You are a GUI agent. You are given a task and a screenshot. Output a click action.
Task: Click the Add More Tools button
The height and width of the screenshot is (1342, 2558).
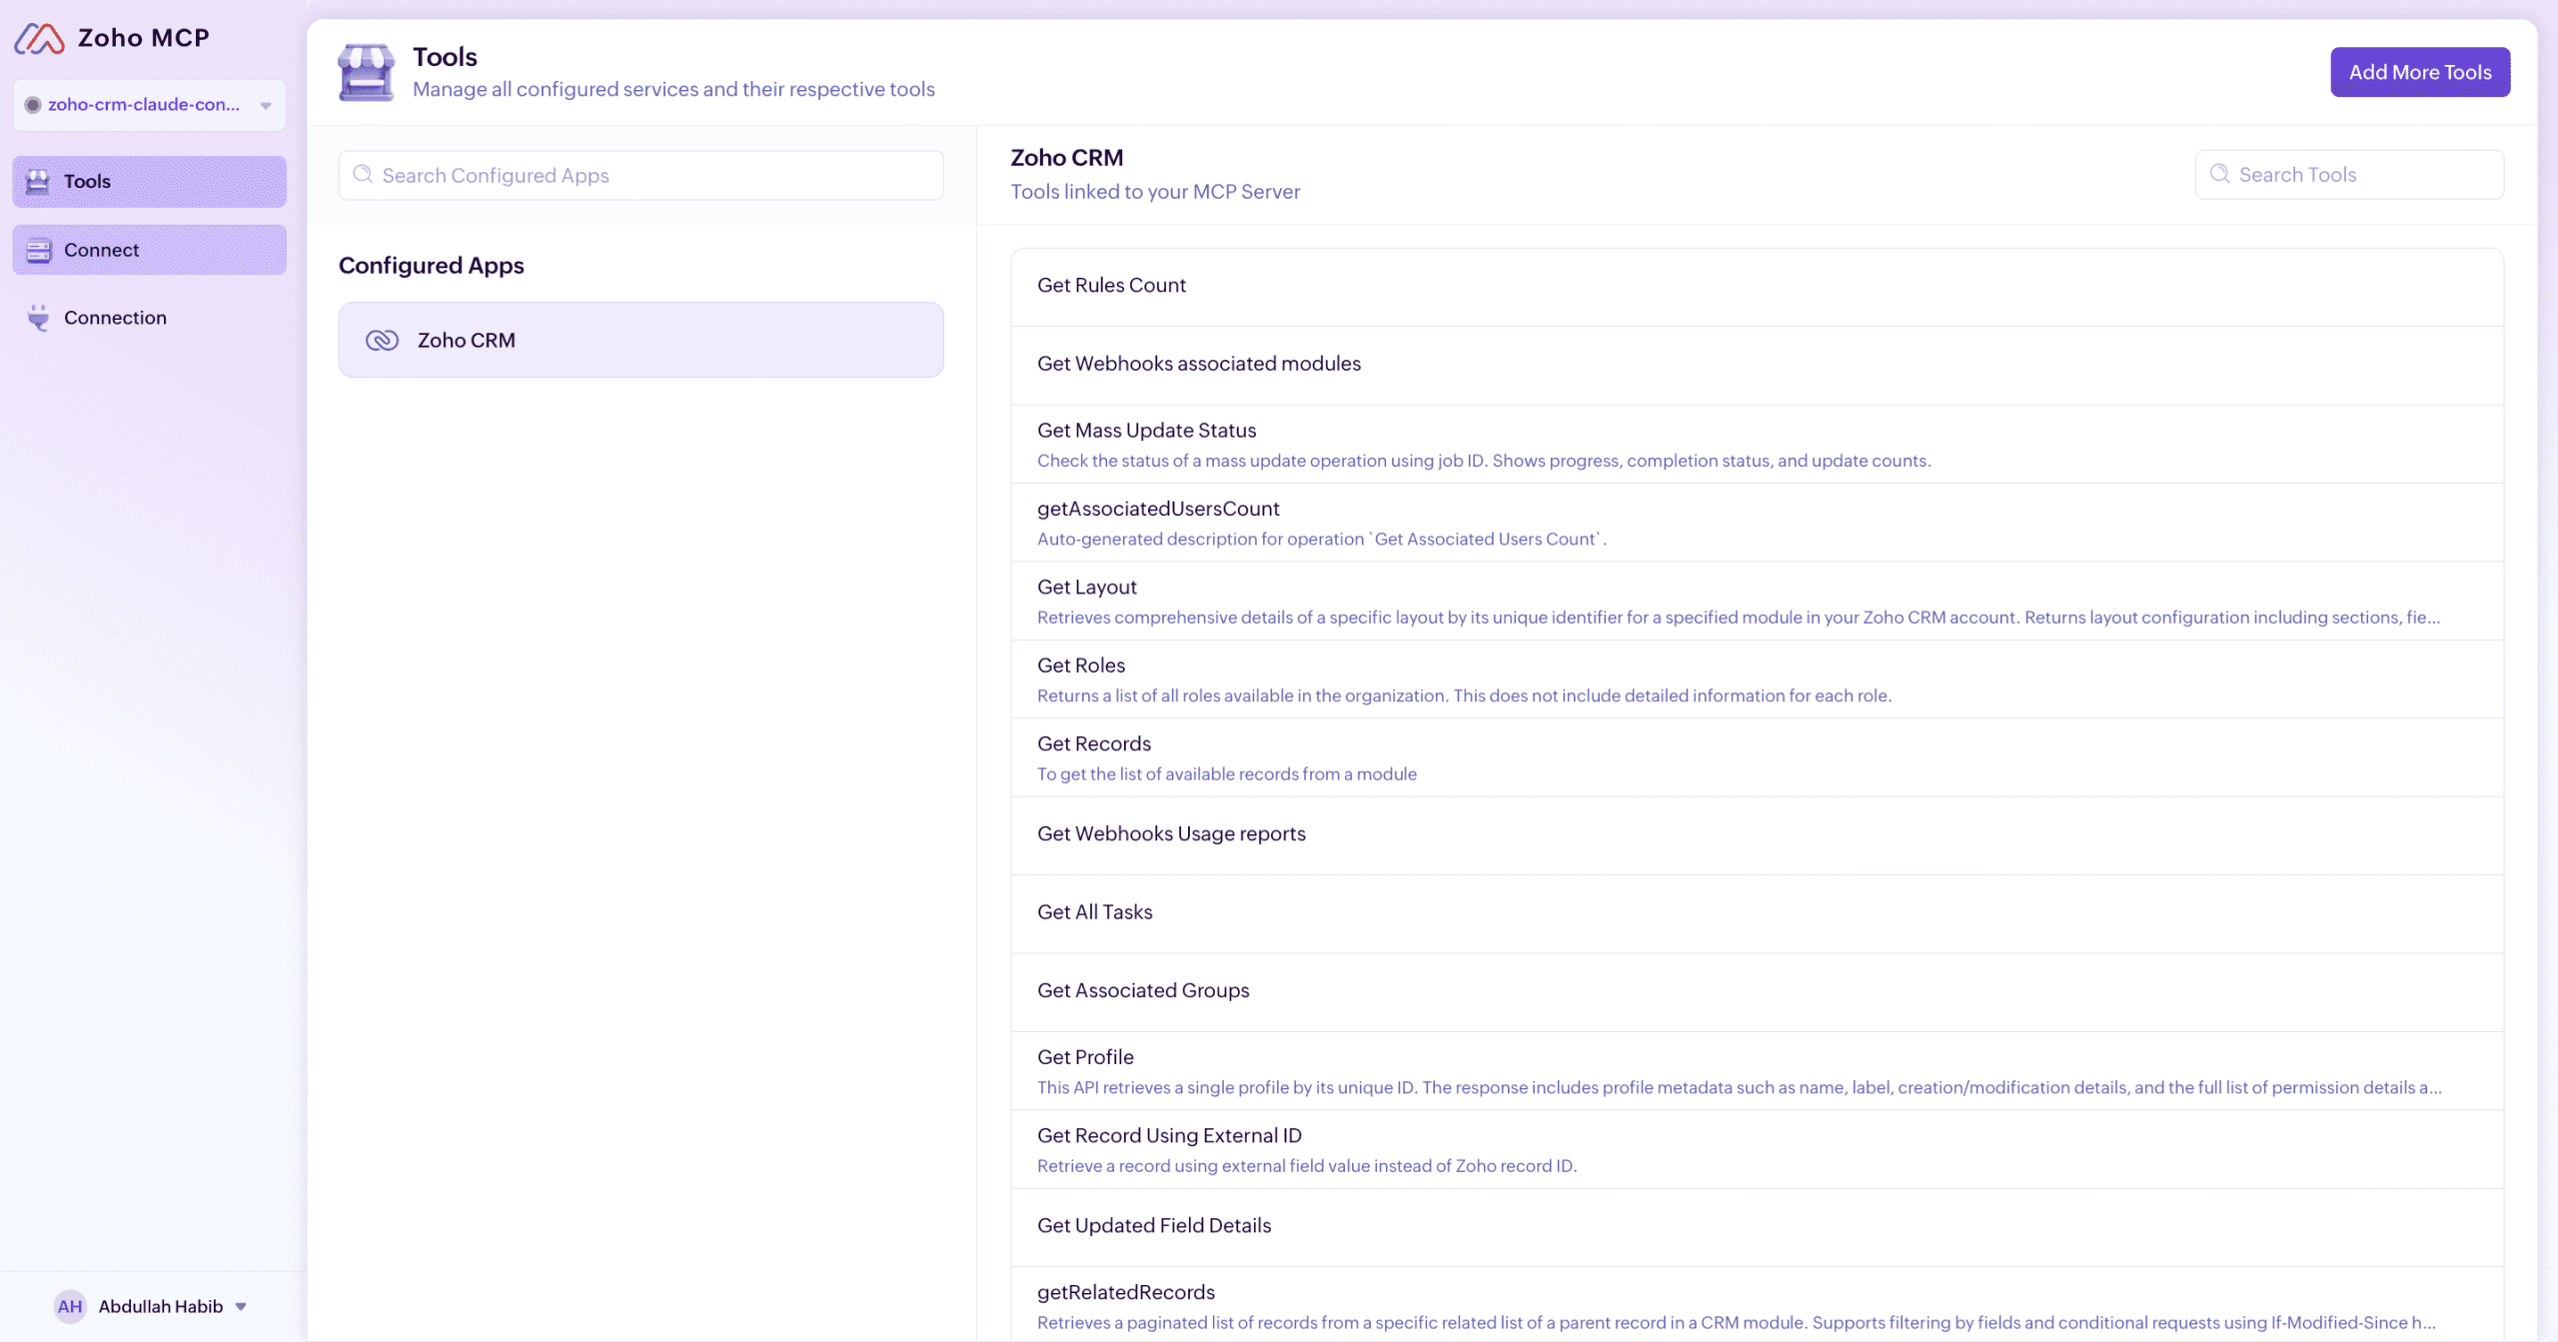(x=2419, y=71)
